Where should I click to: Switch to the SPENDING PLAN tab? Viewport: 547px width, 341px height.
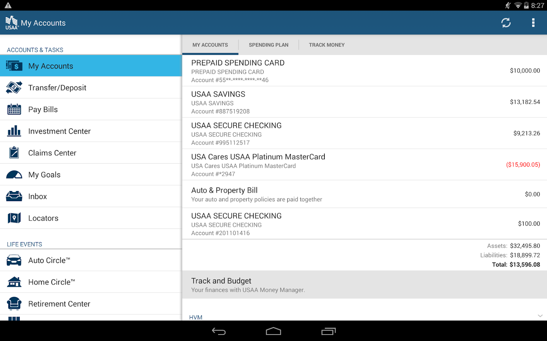269,45
